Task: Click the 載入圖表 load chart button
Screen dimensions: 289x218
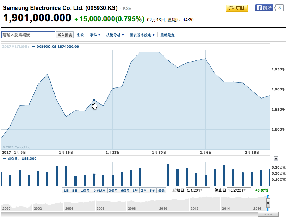Action: point(65,35)
